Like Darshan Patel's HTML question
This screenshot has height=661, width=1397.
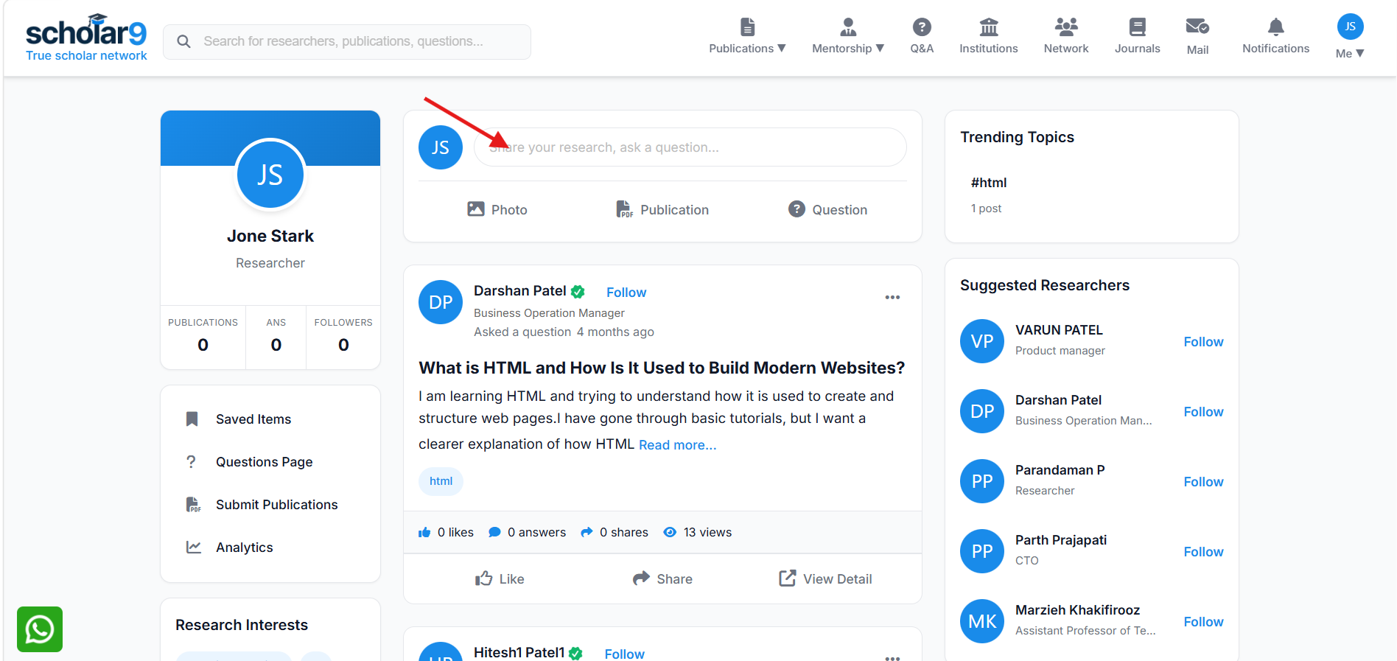500,578
